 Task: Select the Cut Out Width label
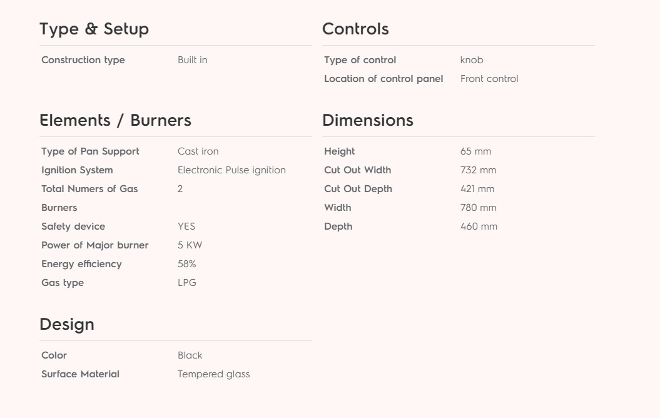[x=358, y=170]
